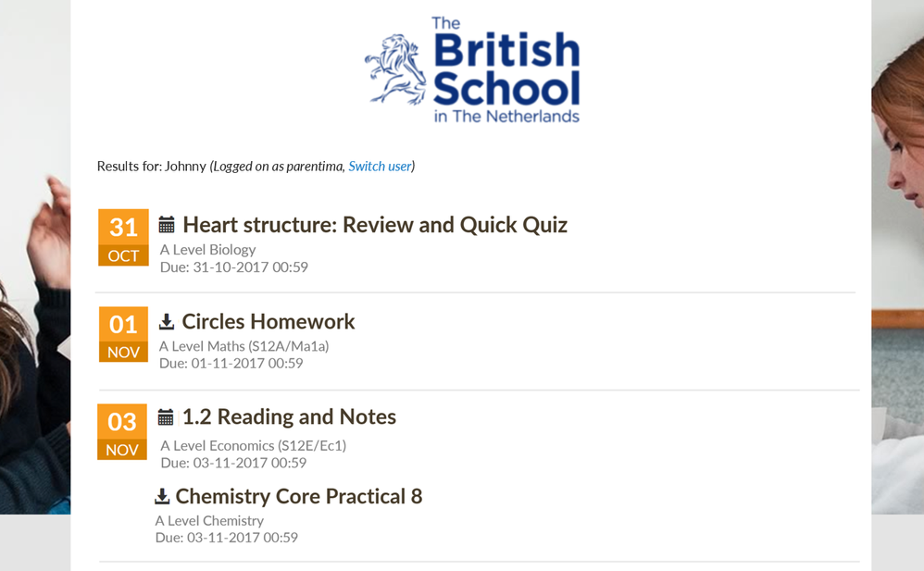The width and height of the screenshot is (924, 571).
Task: Click the A Level Biology class label
Action: 207,250
